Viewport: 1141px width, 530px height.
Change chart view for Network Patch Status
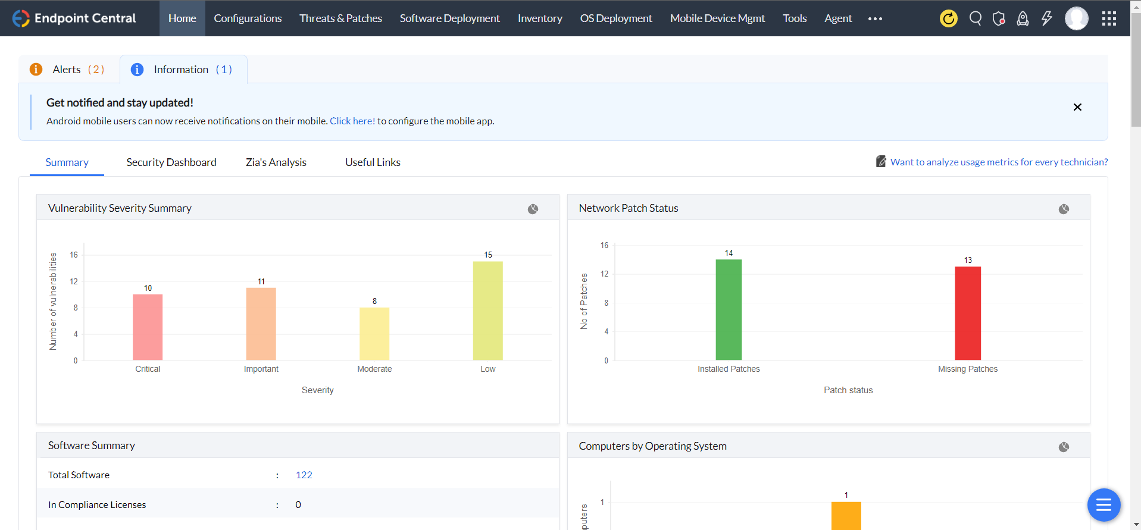(1064, 209)
